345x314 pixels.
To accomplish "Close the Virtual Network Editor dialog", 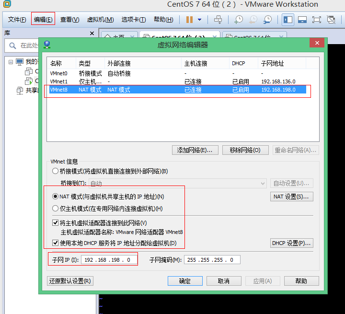I will [x=317, y=43].
